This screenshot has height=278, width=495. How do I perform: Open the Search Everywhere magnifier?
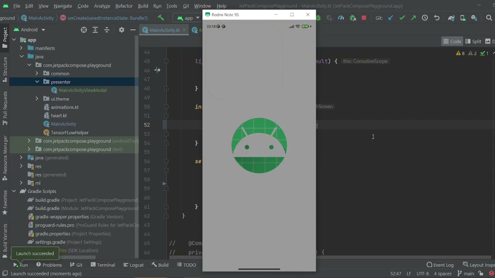click(489, 18)
